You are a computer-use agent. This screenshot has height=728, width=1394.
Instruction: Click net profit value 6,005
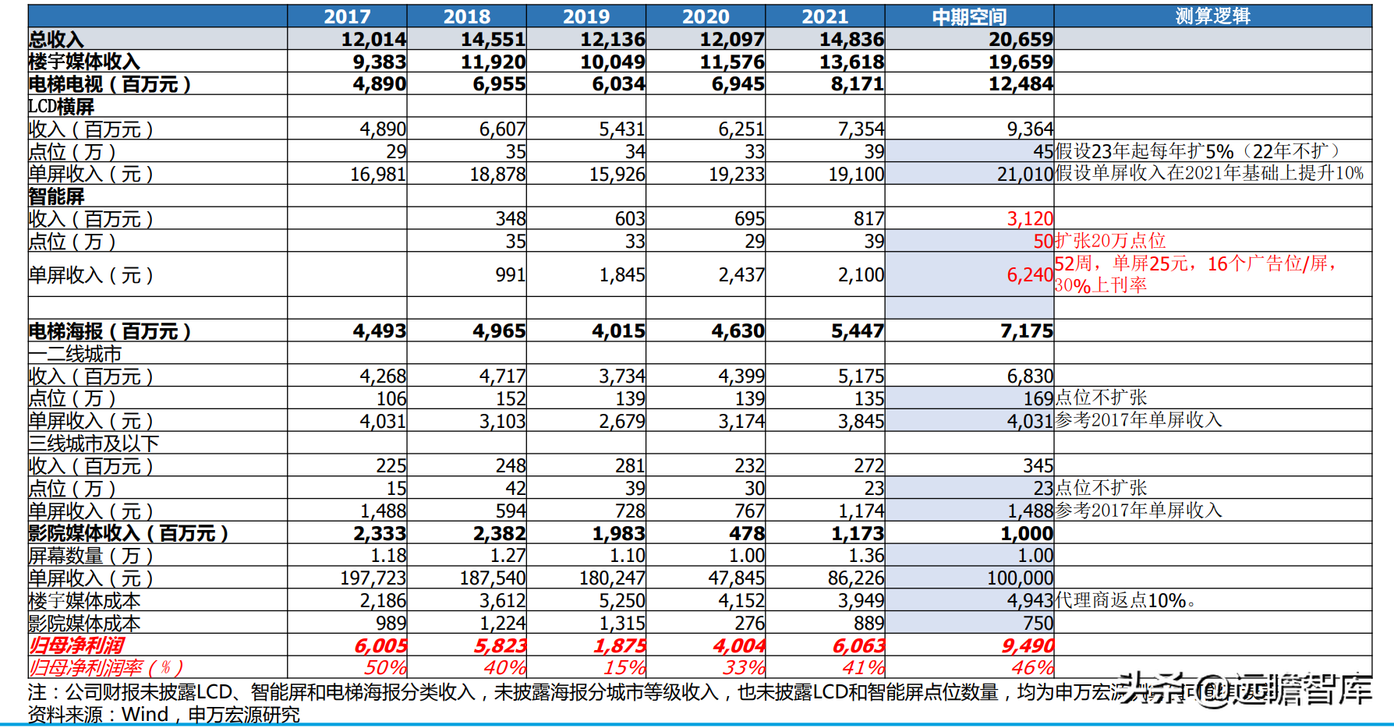point(380,645)
